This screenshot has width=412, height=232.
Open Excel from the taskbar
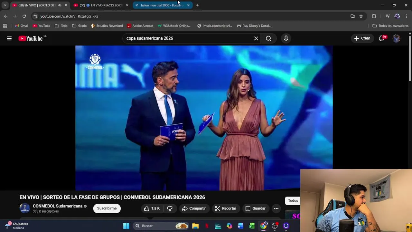click(252, 226)
